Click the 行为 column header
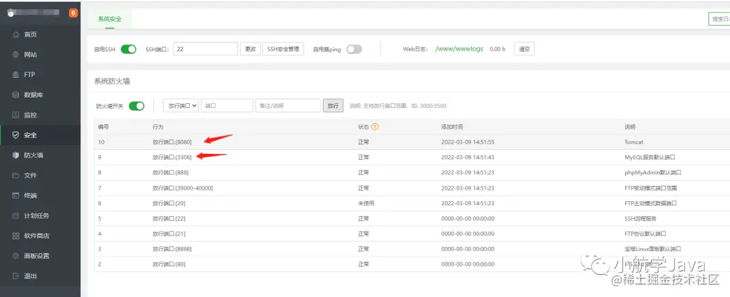730x297 pixels. [157, 127]
